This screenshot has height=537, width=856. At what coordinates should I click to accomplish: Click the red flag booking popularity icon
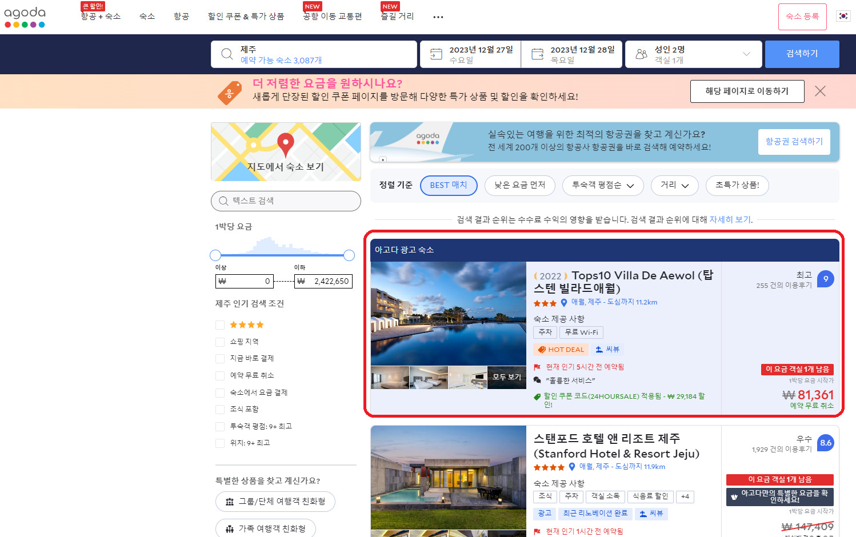537,367
